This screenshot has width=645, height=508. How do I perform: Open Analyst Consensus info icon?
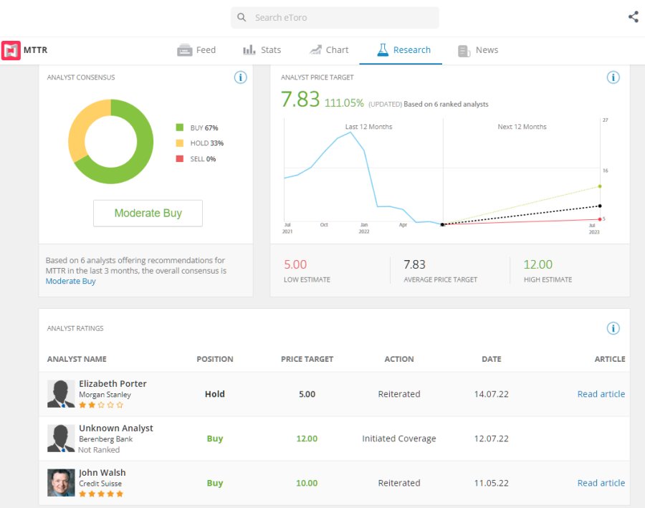[x=241, y=77]
